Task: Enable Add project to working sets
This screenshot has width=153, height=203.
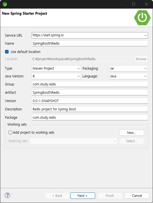Action: point(10,133)
